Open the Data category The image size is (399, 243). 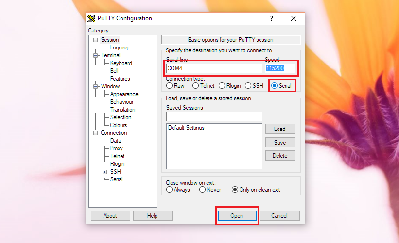pyautogui.click(x=116, y=141)
